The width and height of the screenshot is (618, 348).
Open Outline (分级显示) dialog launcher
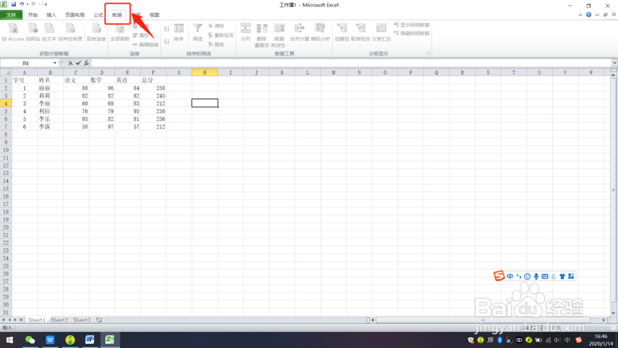pyautogui.click(x=428, y=54)
